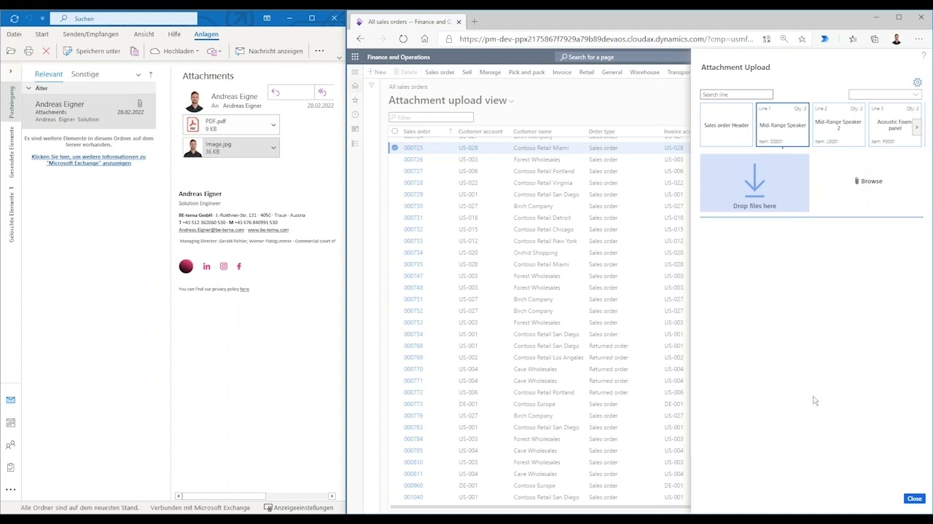Screen dimensions: 933x524
Task: Open the LinkedIn icon in the signature
Action: 206,266
